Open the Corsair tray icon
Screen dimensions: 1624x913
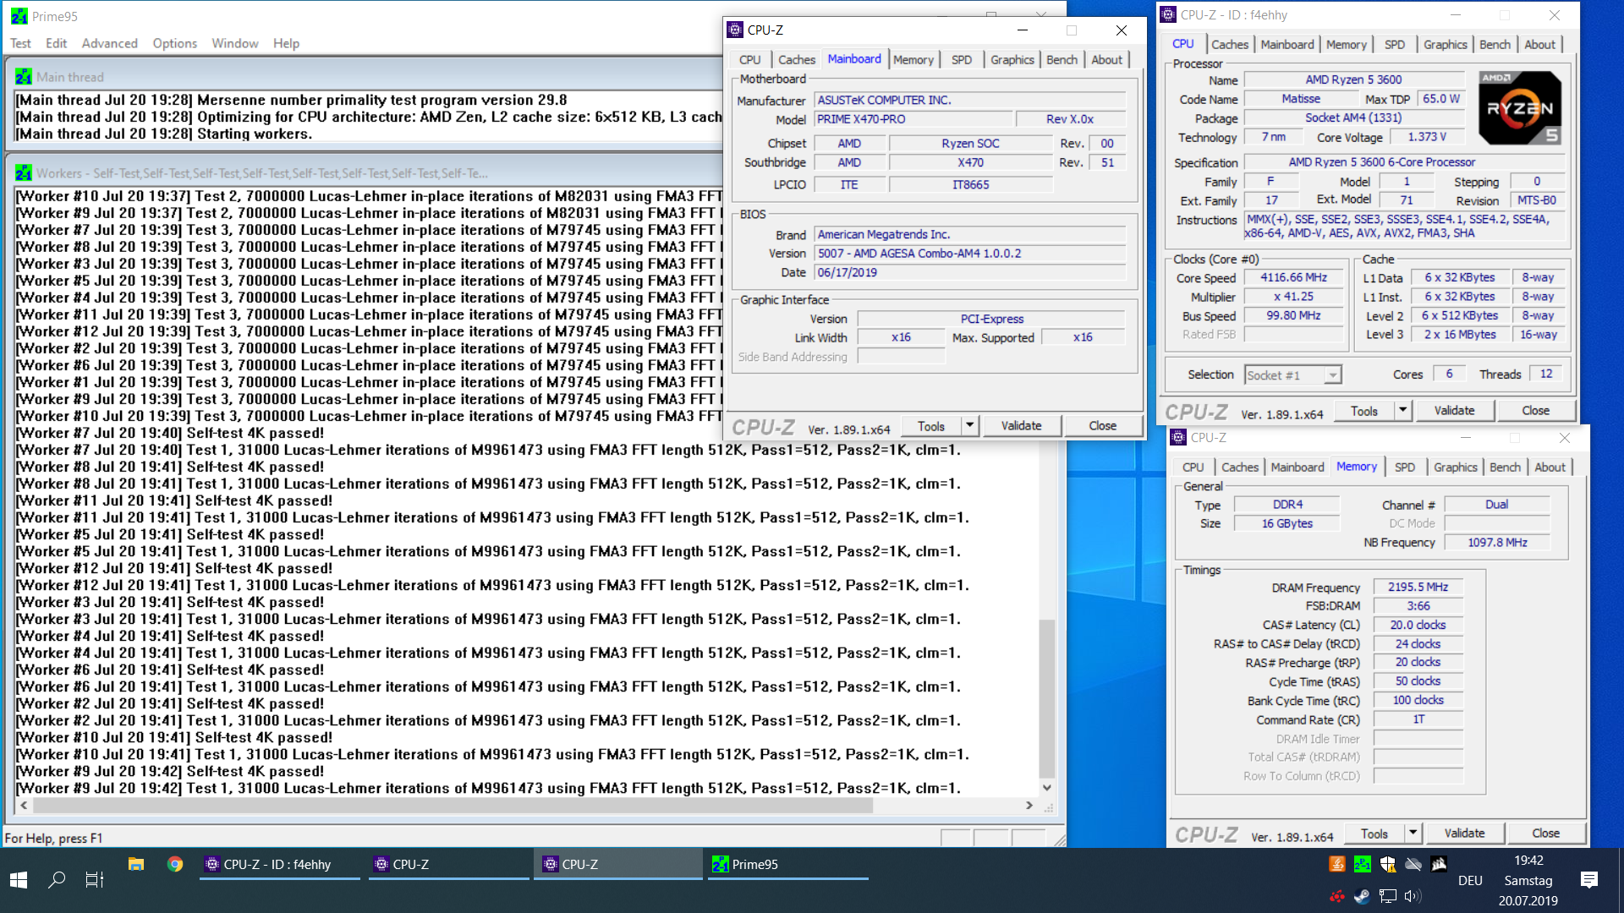click(x=1439, y=864)
